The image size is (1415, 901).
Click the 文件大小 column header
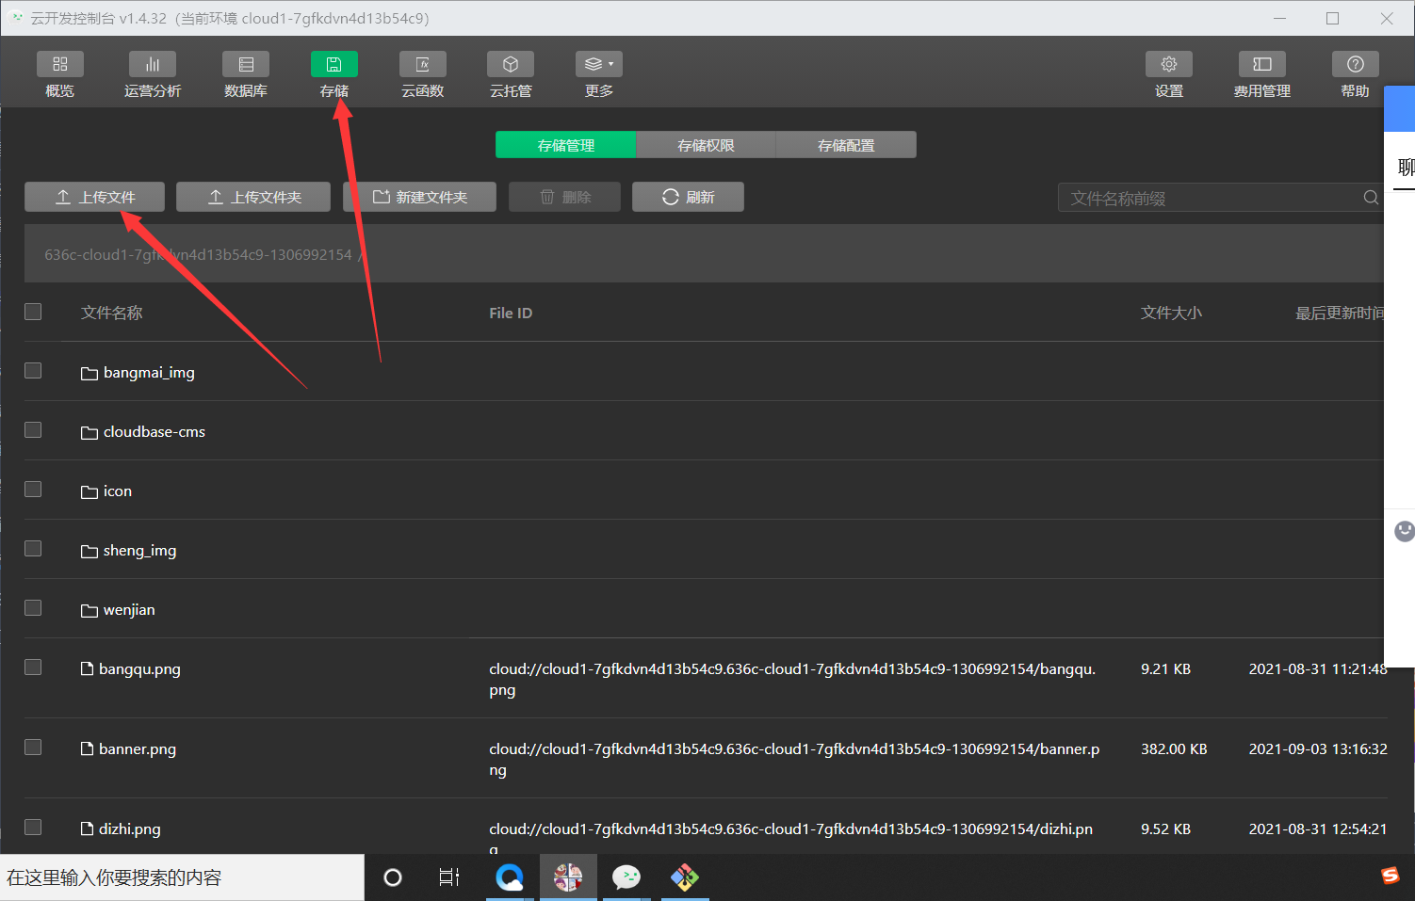[1171, 313]
